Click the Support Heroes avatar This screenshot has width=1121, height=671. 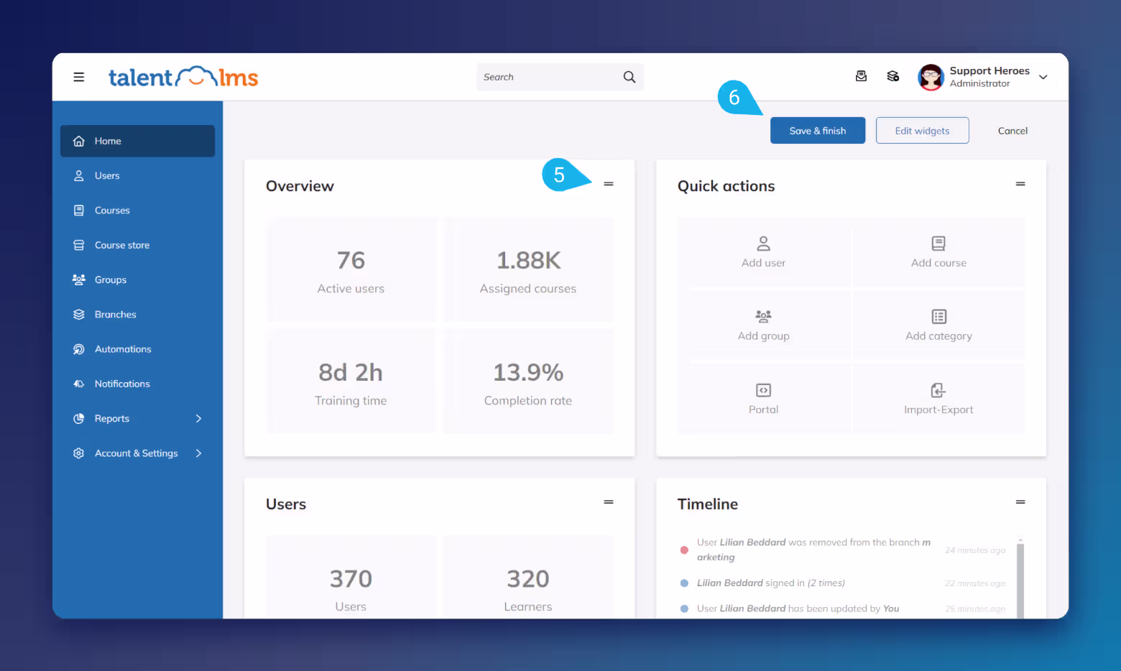pyautogui.click(x=931, y=77)
